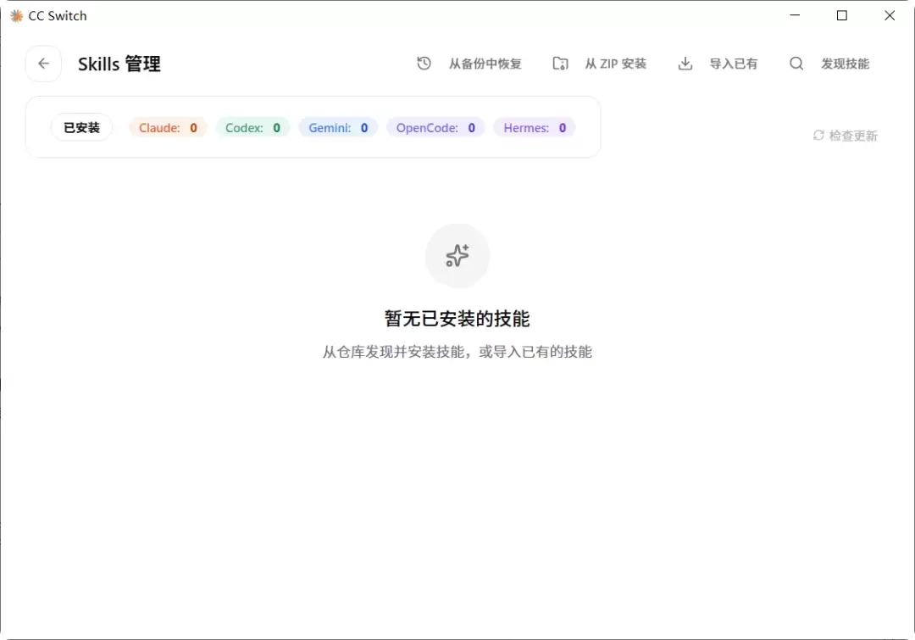
Task: Select the OpenCode: 0 filter badge
Action: click(435, 127)
